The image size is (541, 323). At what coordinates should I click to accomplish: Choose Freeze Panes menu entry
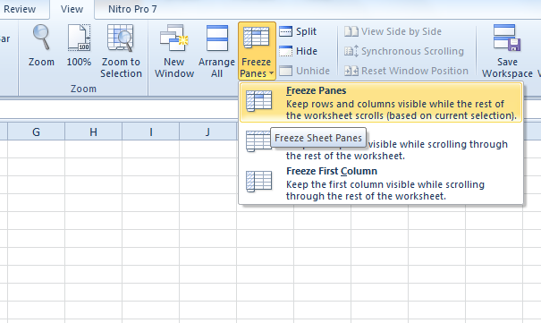381,103
